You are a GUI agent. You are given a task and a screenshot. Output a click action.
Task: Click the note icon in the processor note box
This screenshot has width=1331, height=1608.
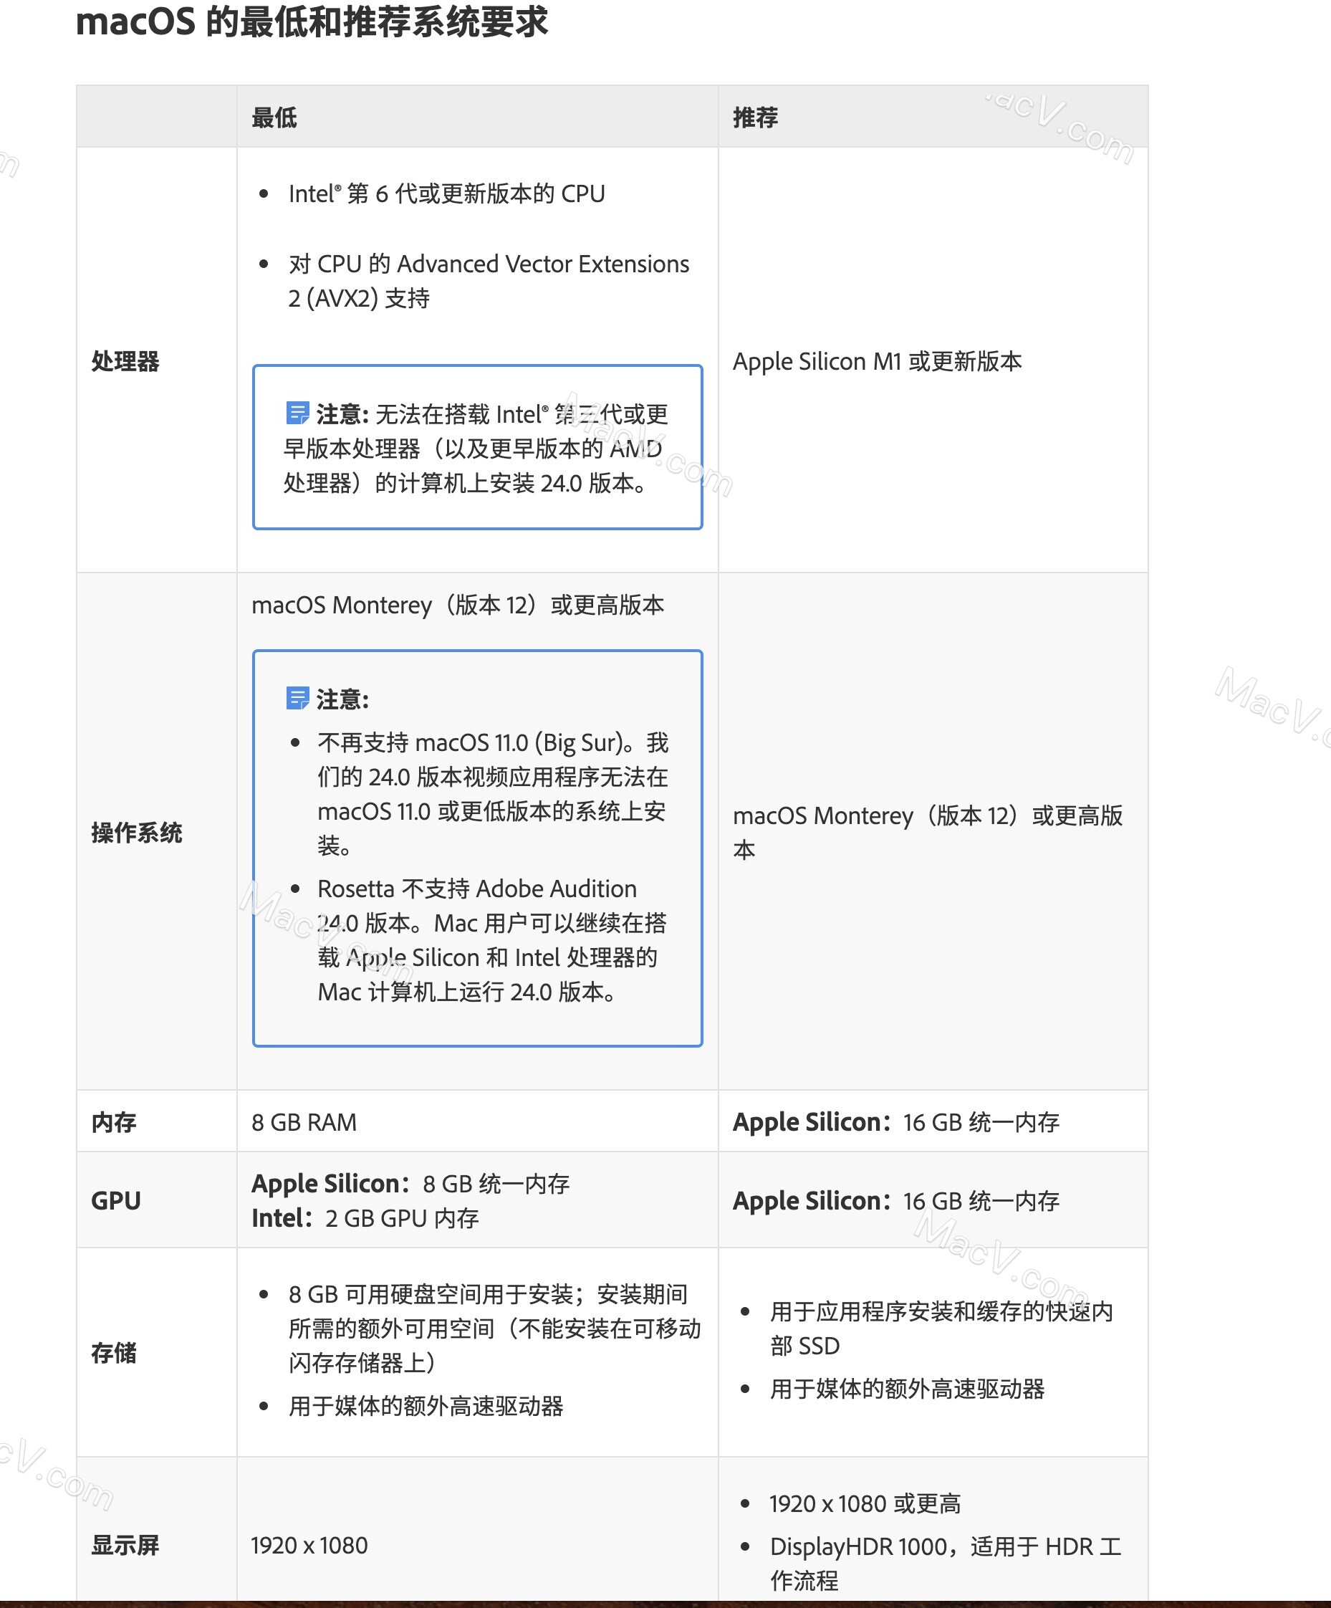pyautogui.click(x=297, y=413)
